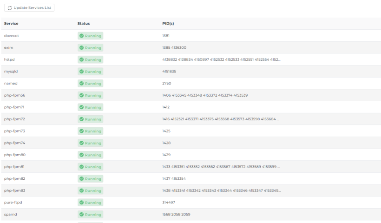Click the php-fpm56 service name
This screenshot has width=381, height=223.
(x=14, y=95)
